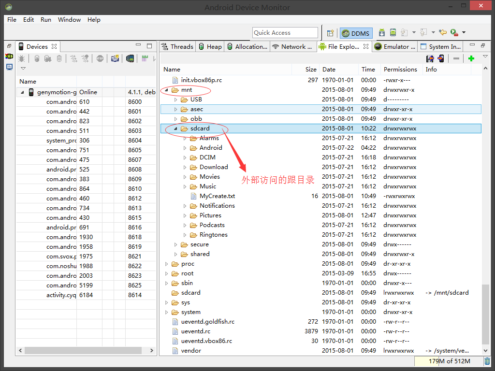Open the File Explorer view menu triangle

[485, 57]
